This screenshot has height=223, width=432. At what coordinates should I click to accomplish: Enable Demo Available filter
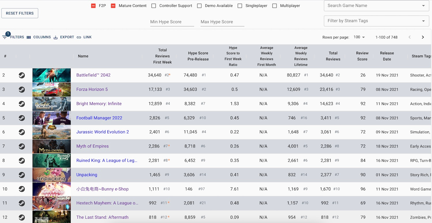tap(199, 6)
